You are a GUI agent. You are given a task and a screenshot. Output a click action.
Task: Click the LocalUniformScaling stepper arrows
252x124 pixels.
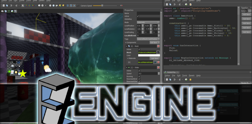[x=159, y=35]
